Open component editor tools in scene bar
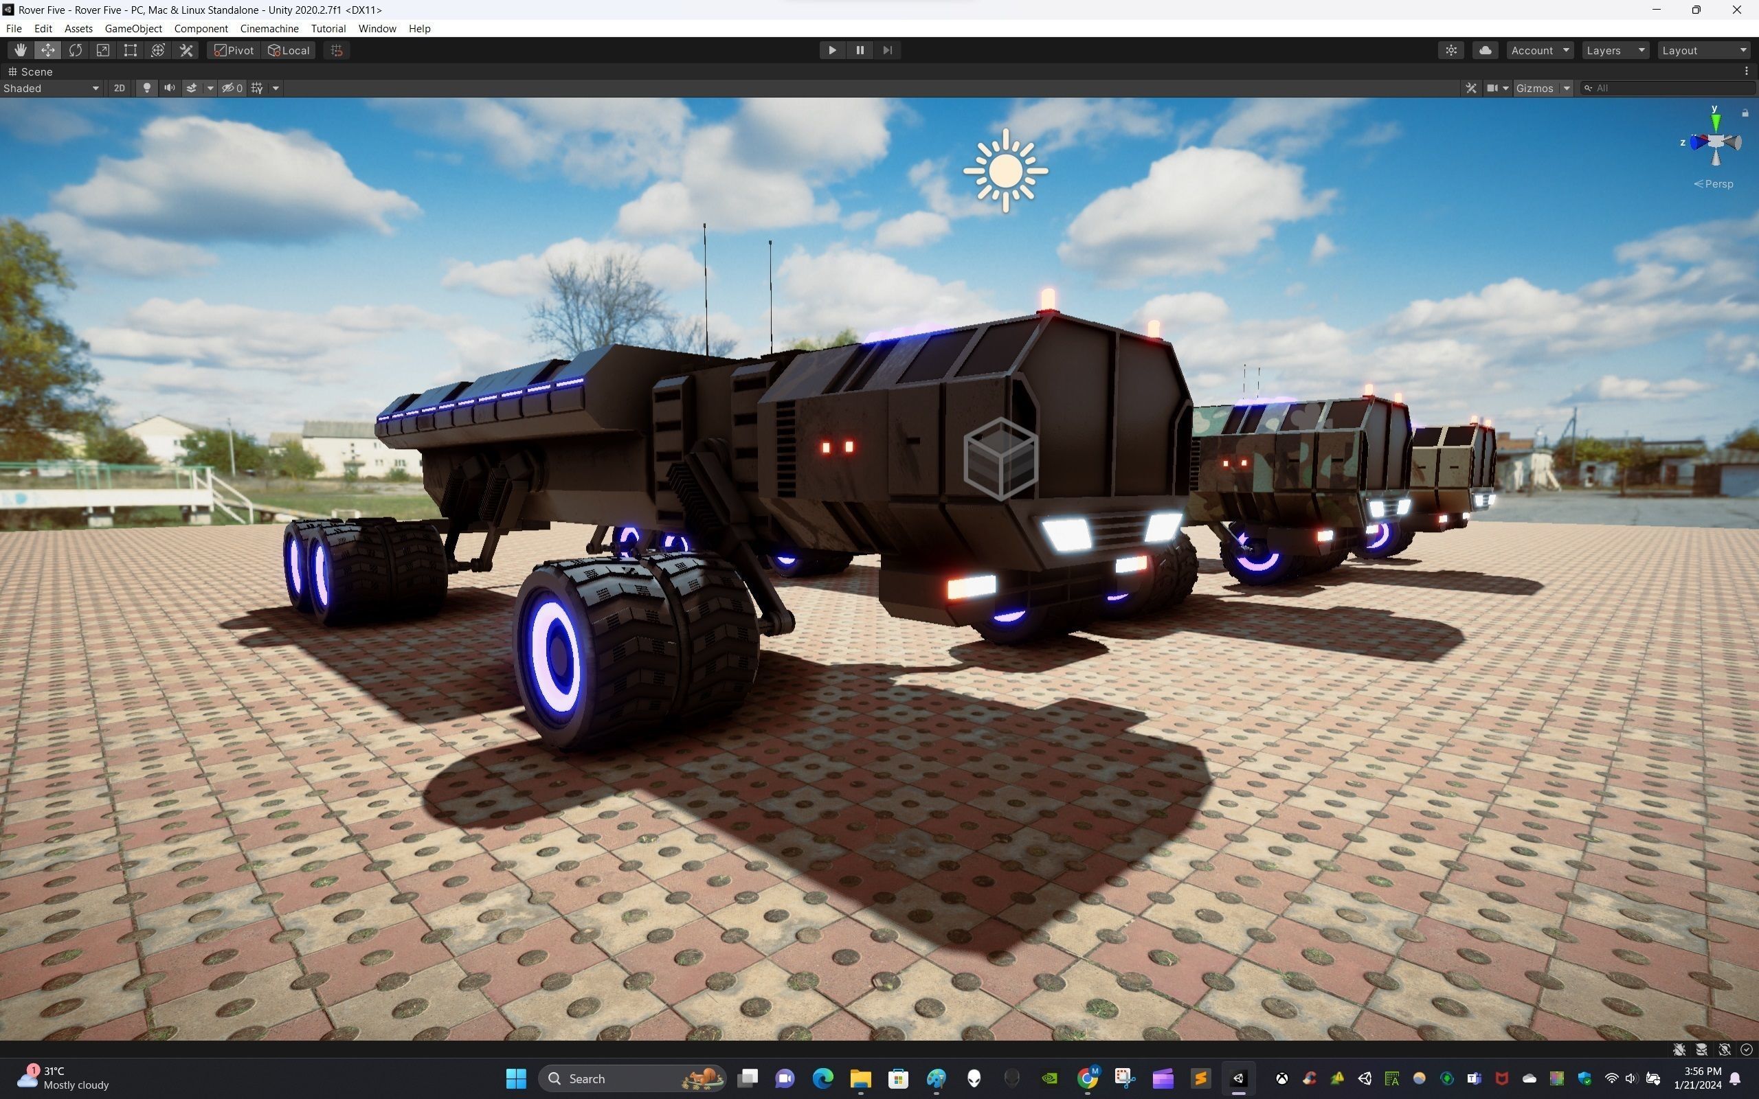The image size is (1759, 1099). pyautogui.click(x=1471, y=88)
